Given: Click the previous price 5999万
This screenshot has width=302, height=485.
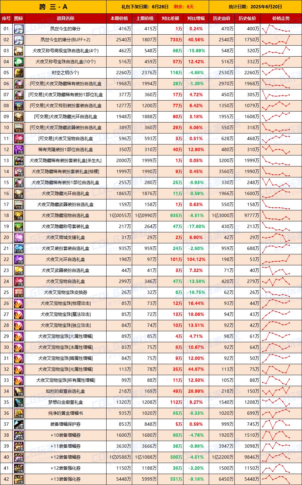Looking at the screenshot, I should [149, 479].
